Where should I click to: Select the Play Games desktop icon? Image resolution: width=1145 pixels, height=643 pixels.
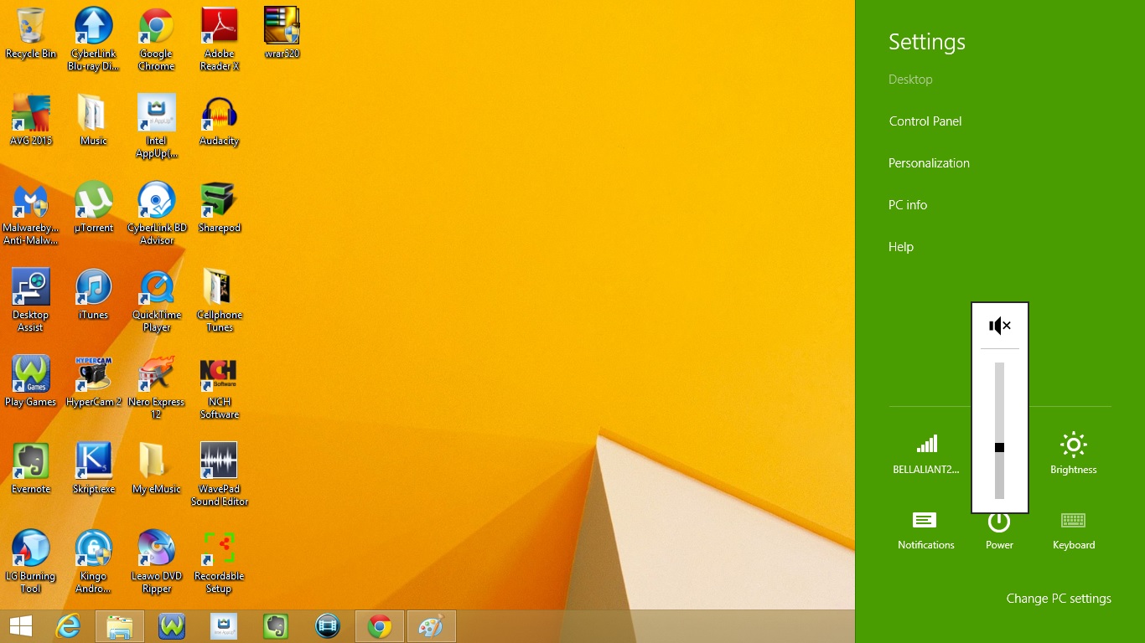pyautogui.click(x=31, y=382)
